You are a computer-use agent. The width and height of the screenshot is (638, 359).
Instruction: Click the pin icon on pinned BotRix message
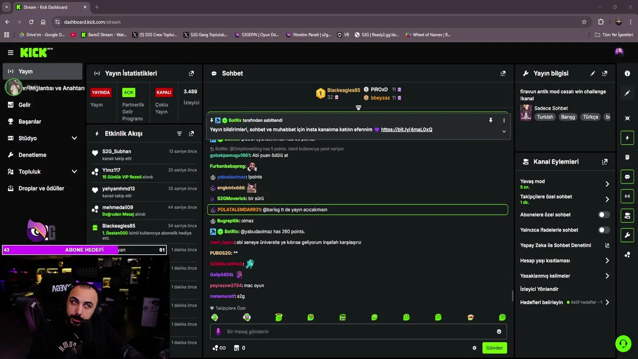point(490,120)
